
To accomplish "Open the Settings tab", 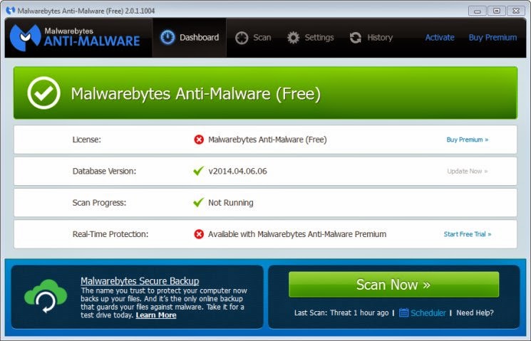I will [x=310, y=38].
